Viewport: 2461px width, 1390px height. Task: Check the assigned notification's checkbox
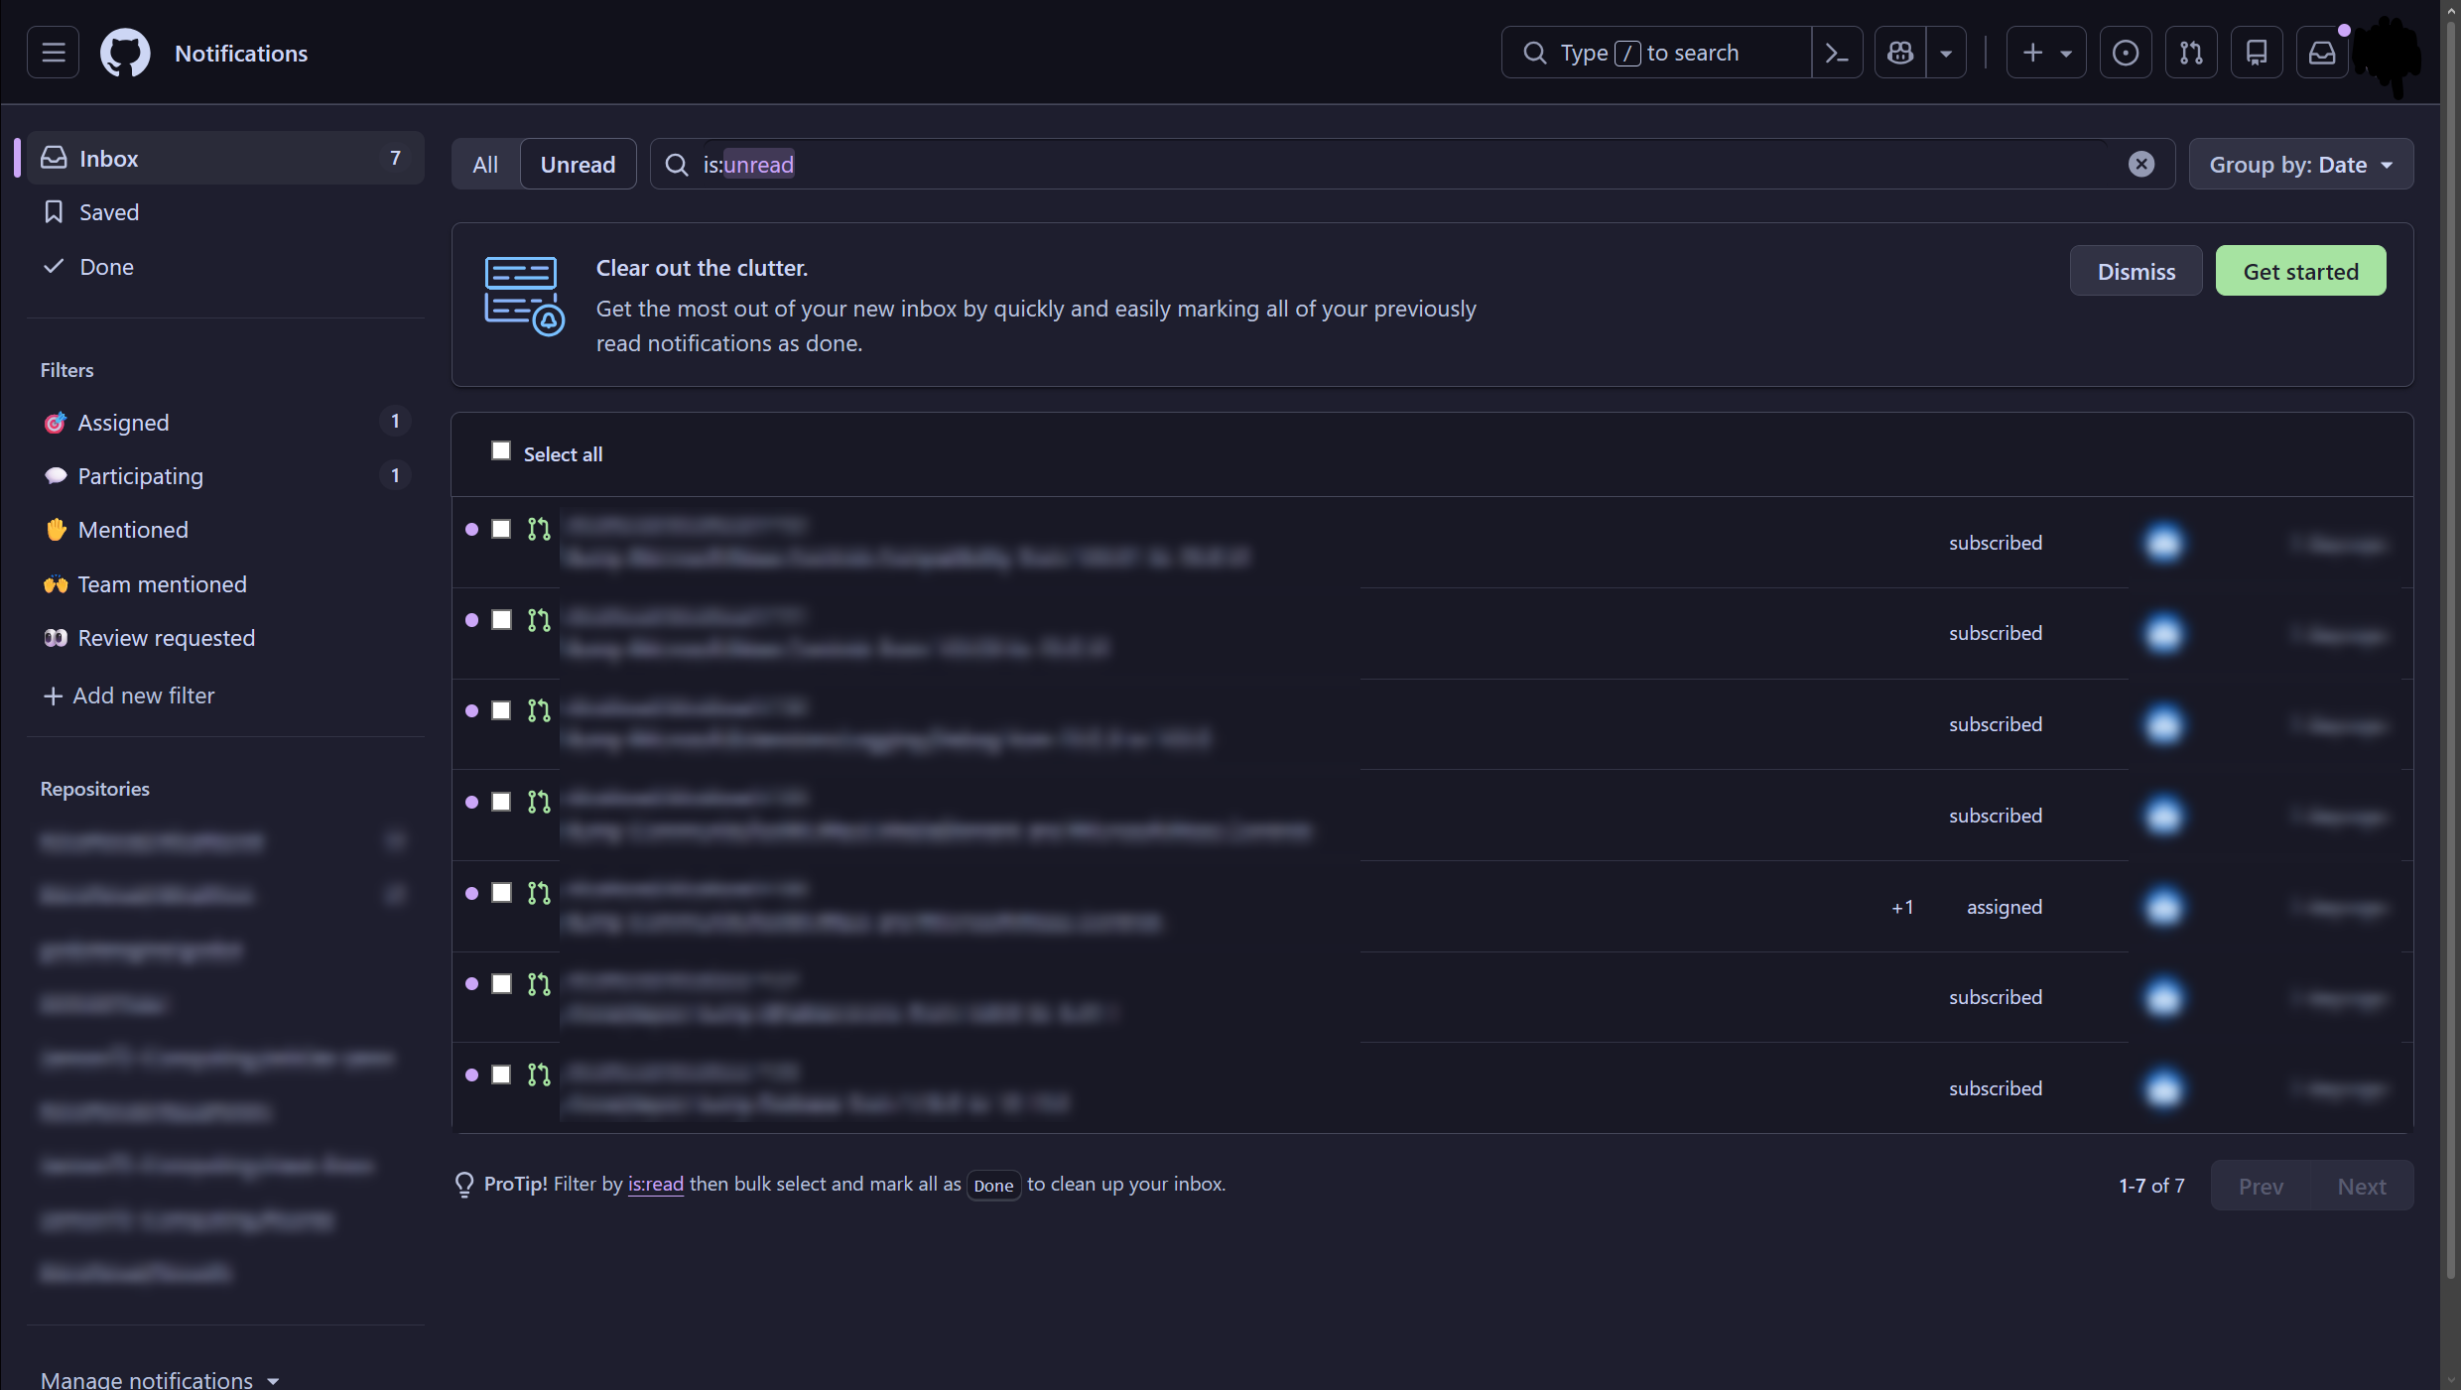click(x=501, y=893)
